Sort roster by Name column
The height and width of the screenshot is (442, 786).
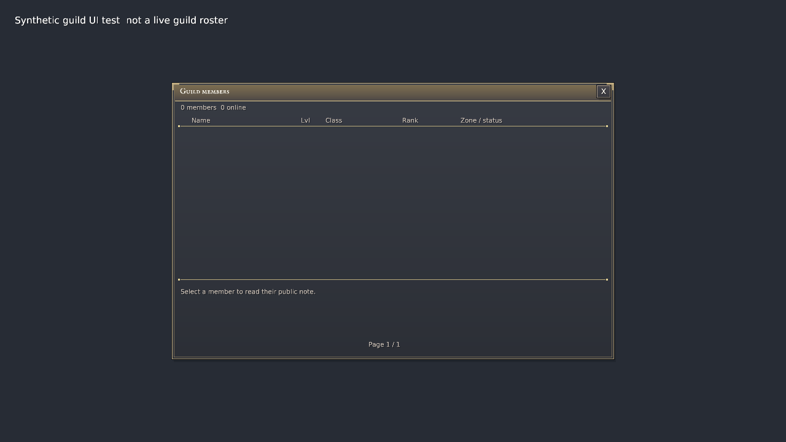(201, 120)
